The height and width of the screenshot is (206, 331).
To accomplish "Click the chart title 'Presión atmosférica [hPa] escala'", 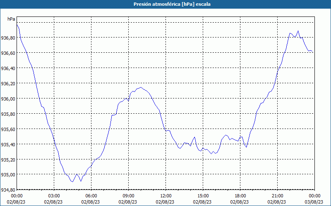I will click(172, 4).
